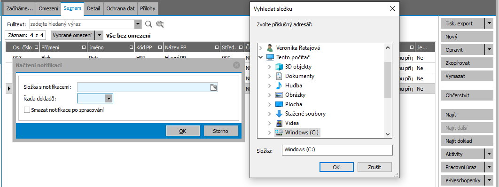The image size is (499, 187).
Task: Click the Složka folder name input field
Action: click(x=337, y=150)
